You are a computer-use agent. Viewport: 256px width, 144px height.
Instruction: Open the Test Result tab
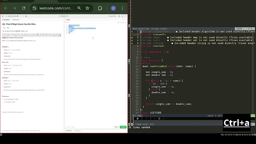(77, 131)
